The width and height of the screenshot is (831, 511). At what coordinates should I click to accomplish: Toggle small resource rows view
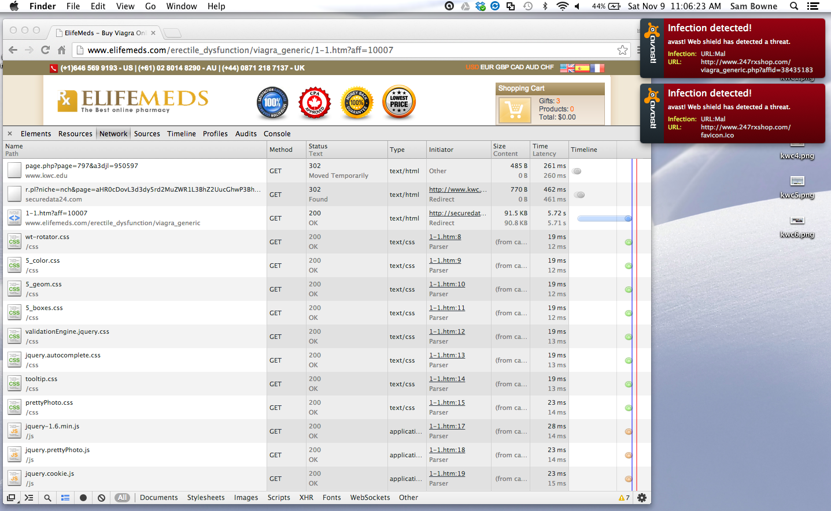65,498
